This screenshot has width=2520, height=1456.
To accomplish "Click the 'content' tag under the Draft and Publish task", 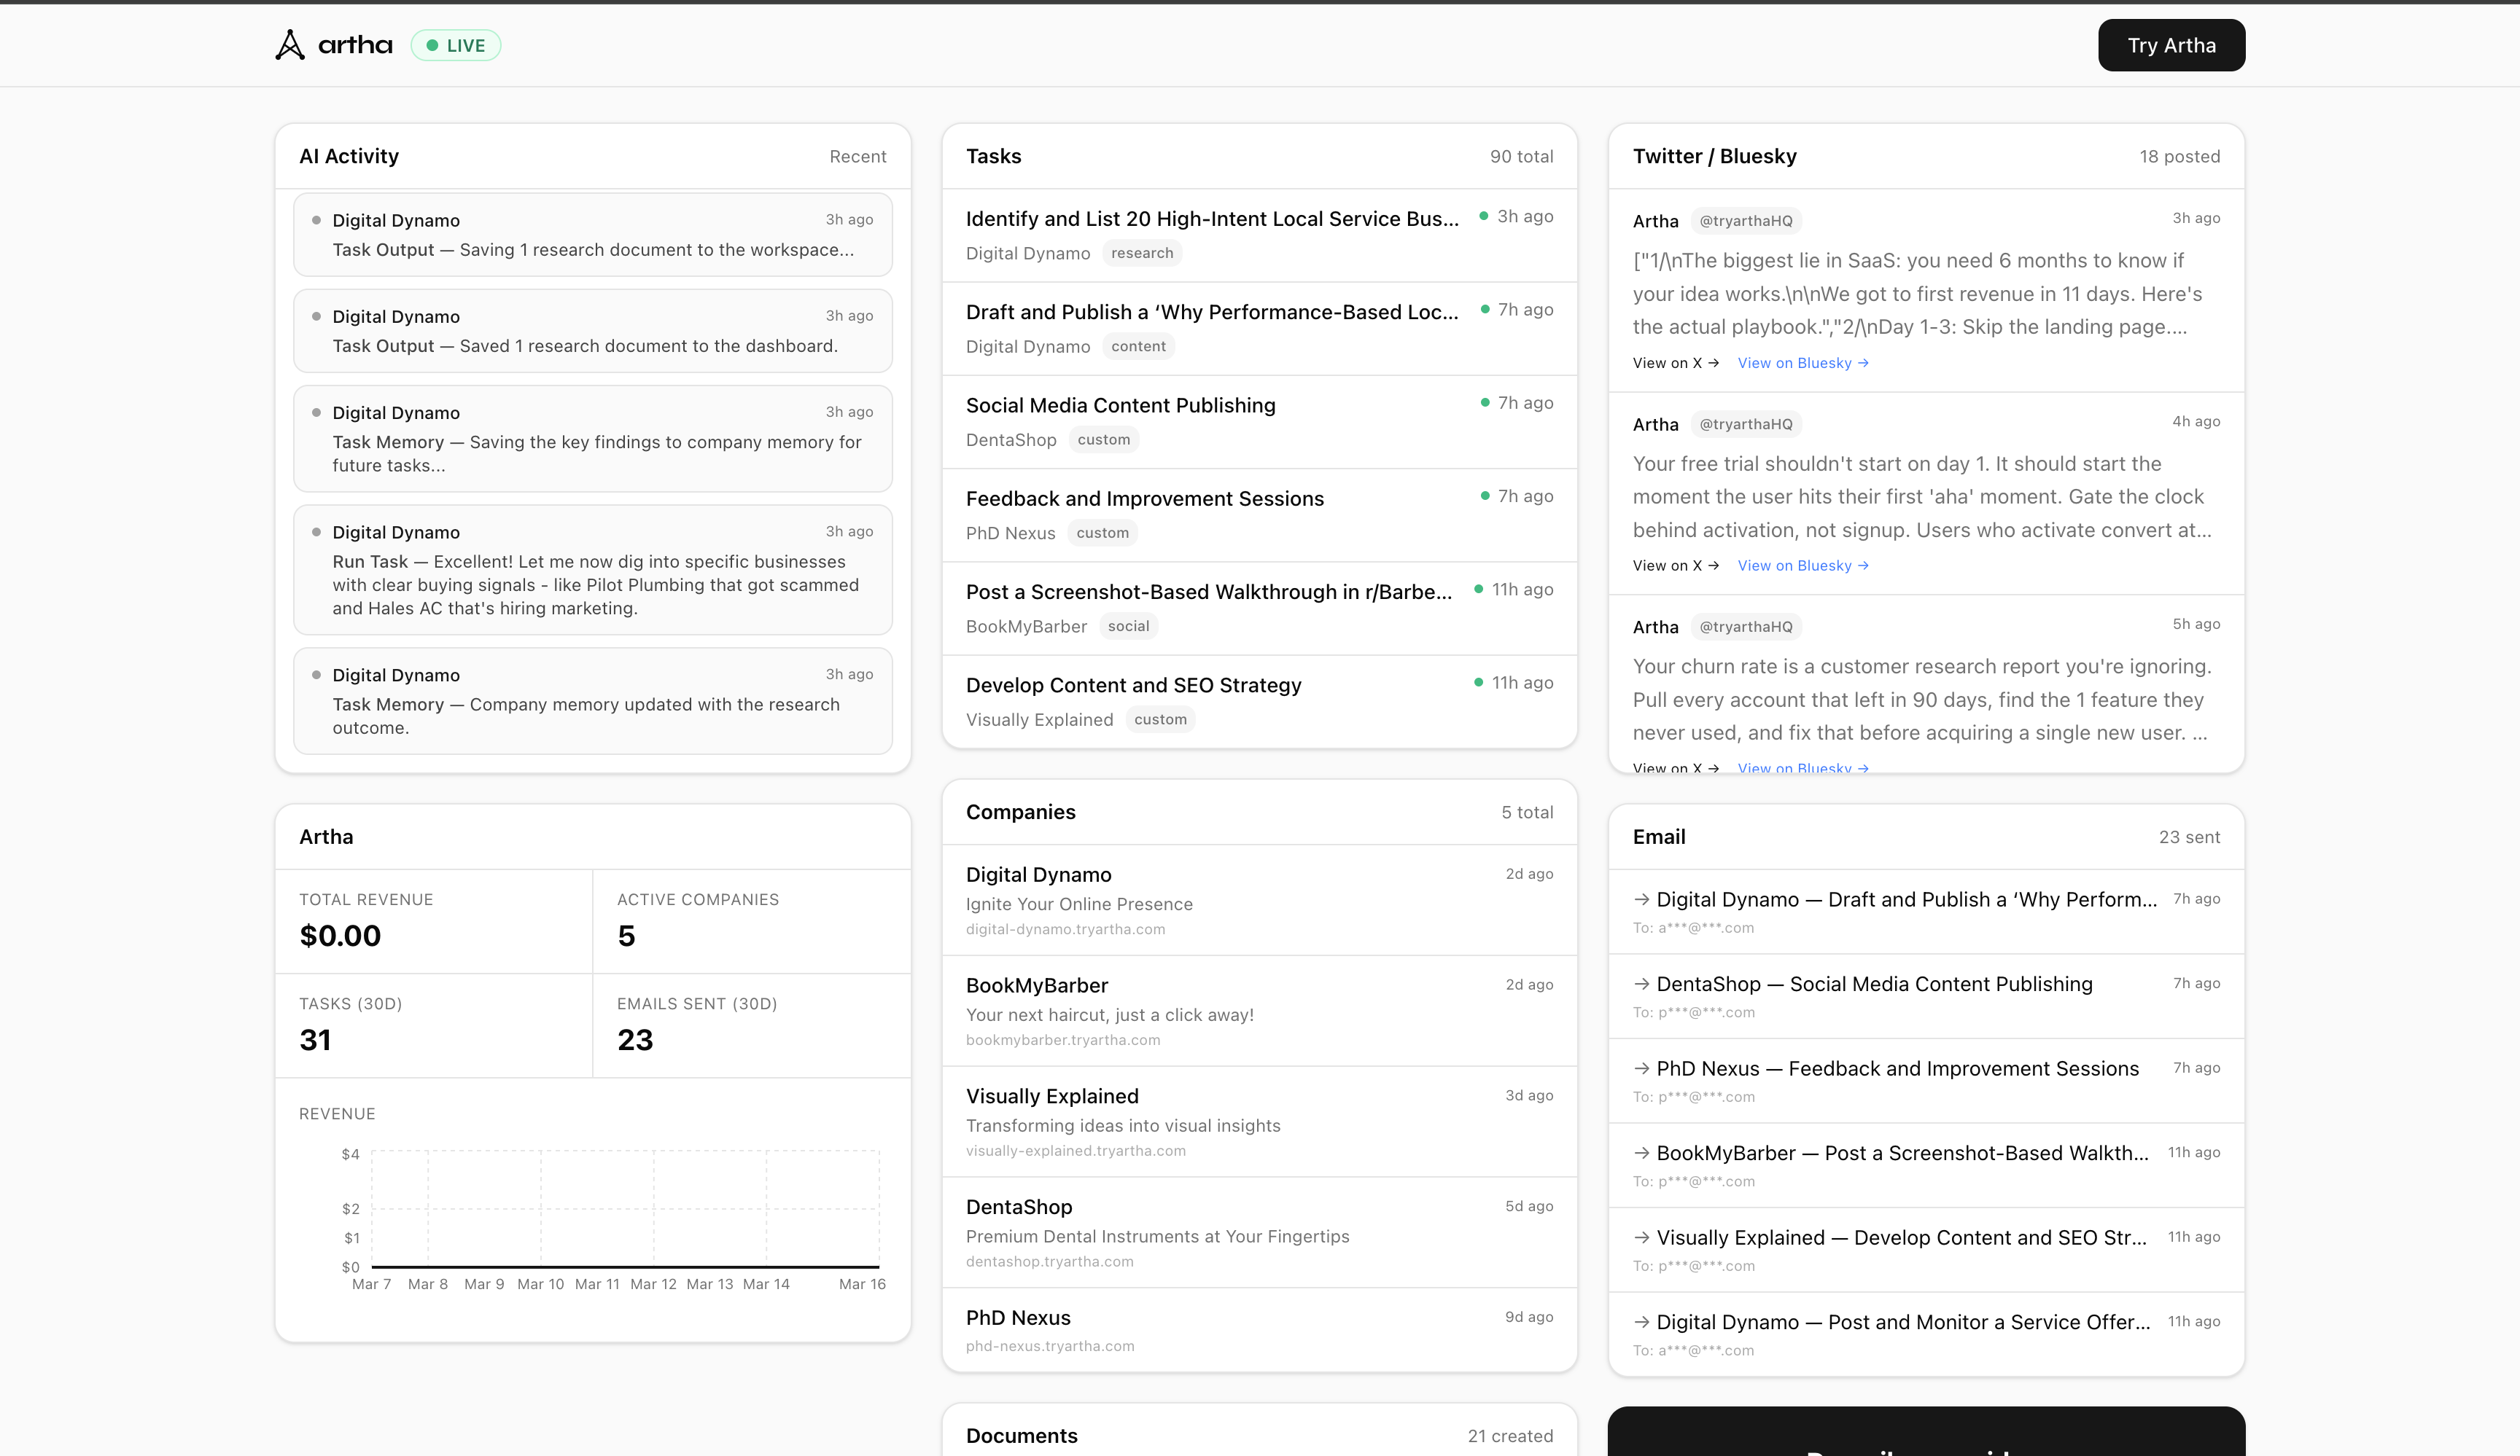I will click(1138, 347).
